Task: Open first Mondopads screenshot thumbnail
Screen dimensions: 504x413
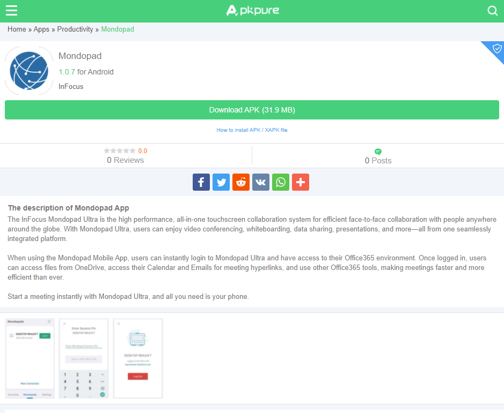Action: click(30, 358)
